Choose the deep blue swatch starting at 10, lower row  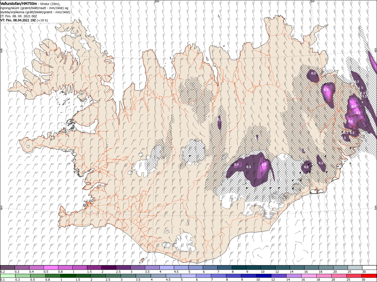(263, 276)
